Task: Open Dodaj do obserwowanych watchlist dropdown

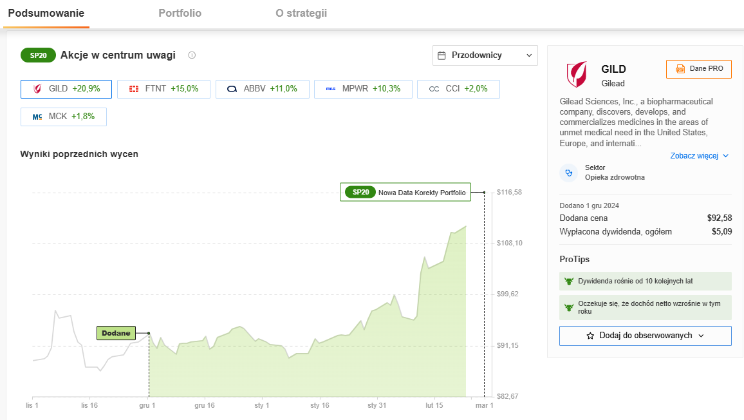Action: pyautogui.click(x=646, y=336)
